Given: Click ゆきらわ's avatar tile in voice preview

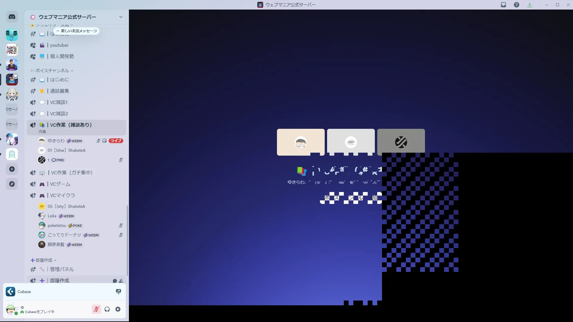Looking at the screenshot, I should tap(301, 142).
